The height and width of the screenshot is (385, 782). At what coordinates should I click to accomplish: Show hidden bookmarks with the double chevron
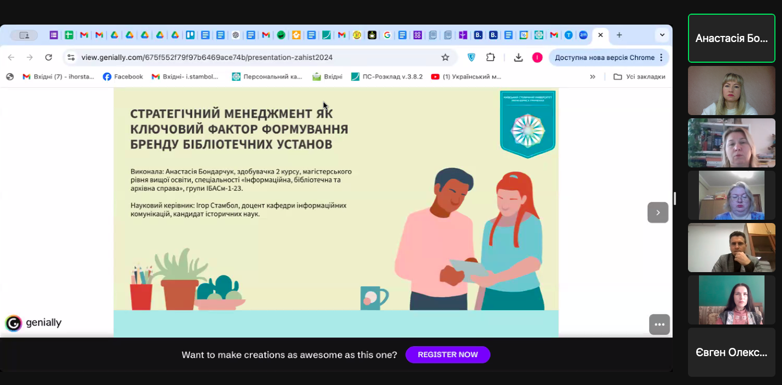click(592, 77)
